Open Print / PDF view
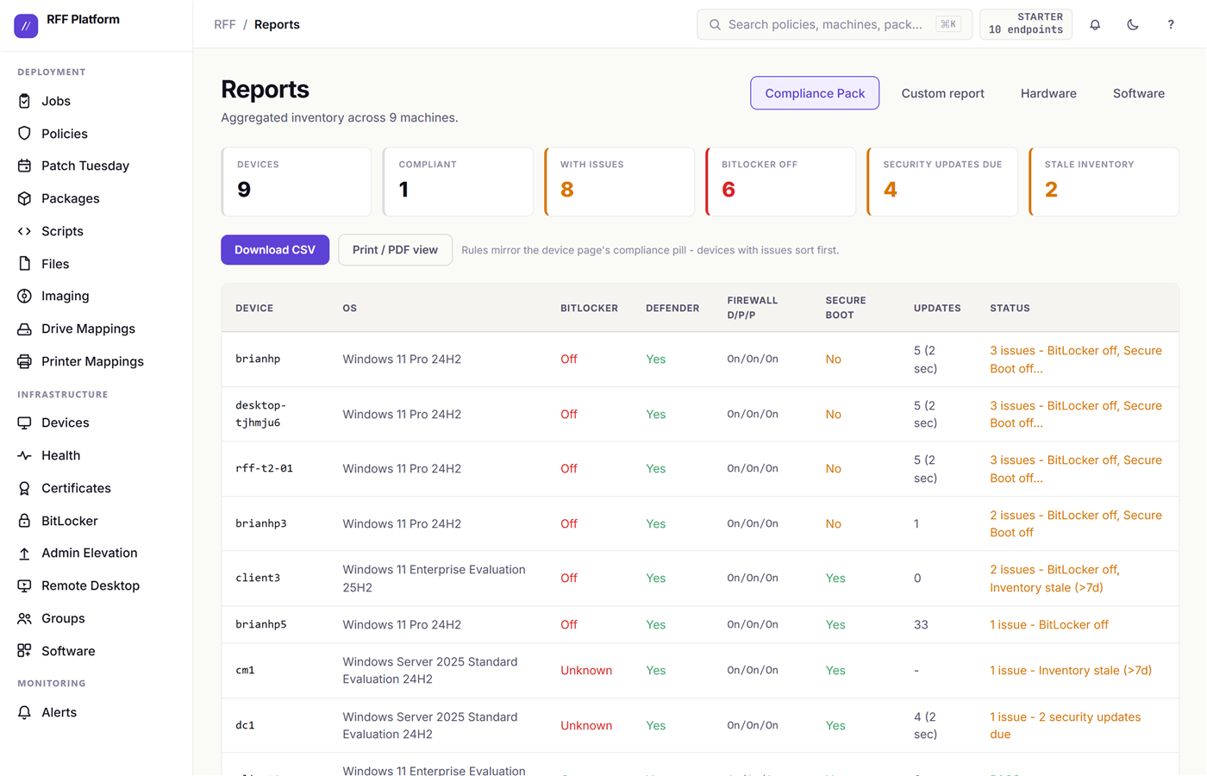The image size is (1207, 776). point(395,250)
